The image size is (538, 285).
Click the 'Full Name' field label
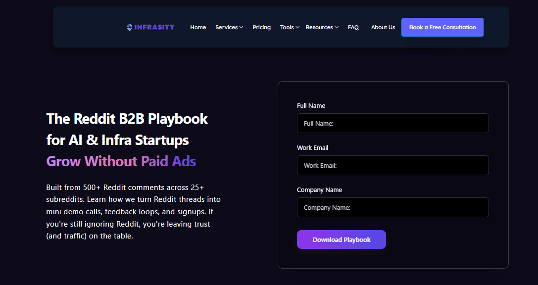[311, 105]
